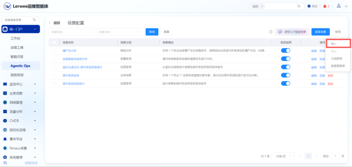Image resolution: width=352 pixels, height=167 pixels.
Task: Click the refresh icon beside 获取CoT智能场景
Action: [x=271, y=32]
